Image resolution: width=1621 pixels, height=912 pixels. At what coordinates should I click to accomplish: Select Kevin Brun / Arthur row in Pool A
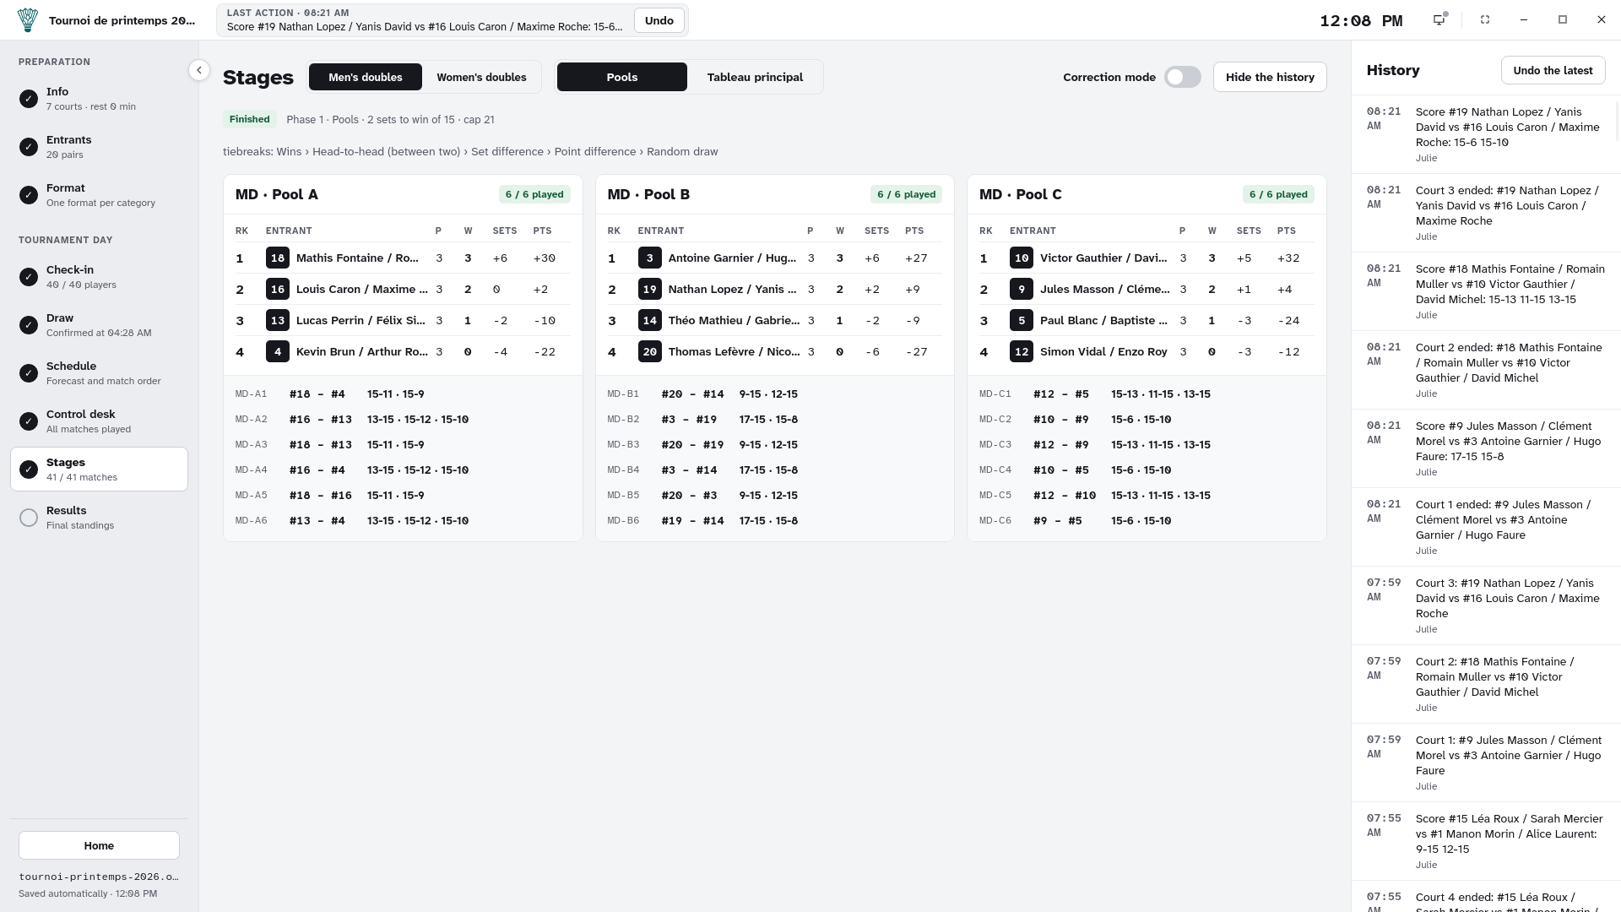pyautogui.click(x=403, y=351)
